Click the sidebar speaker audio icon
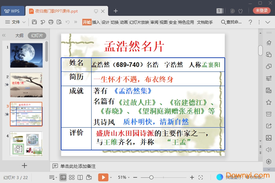This screenshot has width=275, height=183. coord(269,150)
